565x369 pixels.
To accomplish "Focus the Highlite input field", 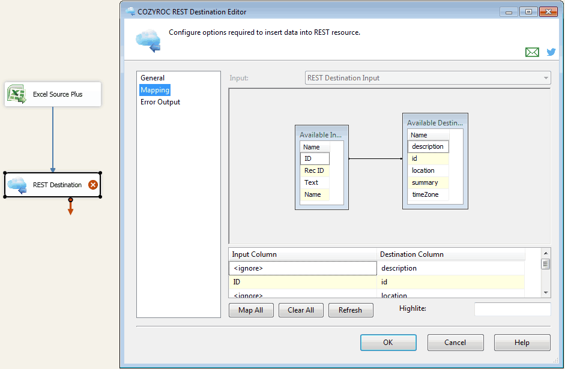I will 512,309.
